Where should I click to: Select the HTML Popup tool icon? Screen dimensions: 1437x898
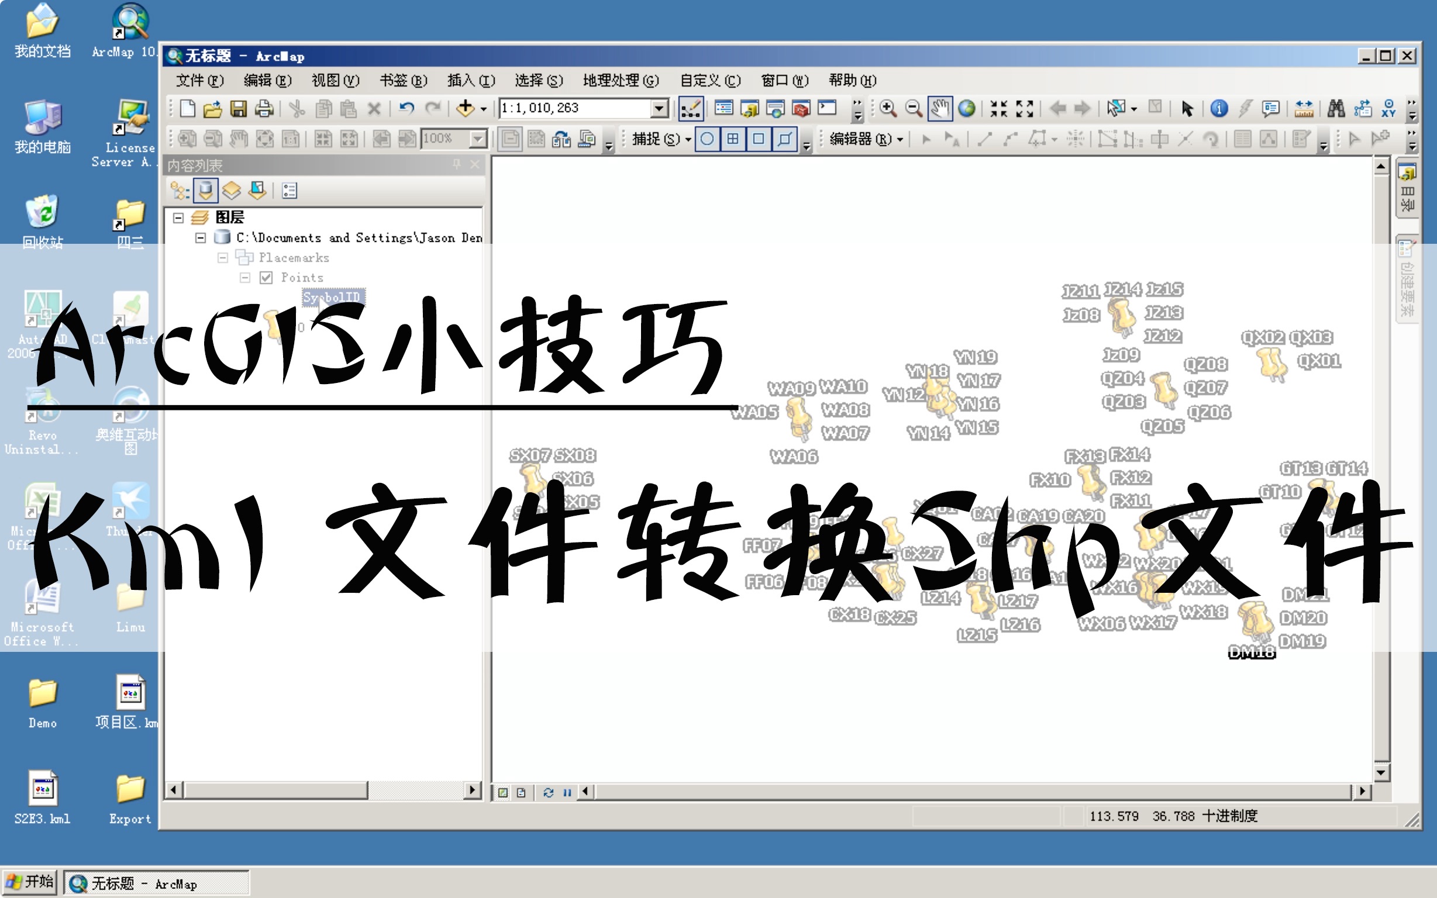click(1271, 108)
